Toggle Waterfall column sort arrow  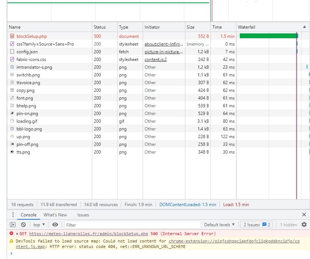[x=304, y=27]
